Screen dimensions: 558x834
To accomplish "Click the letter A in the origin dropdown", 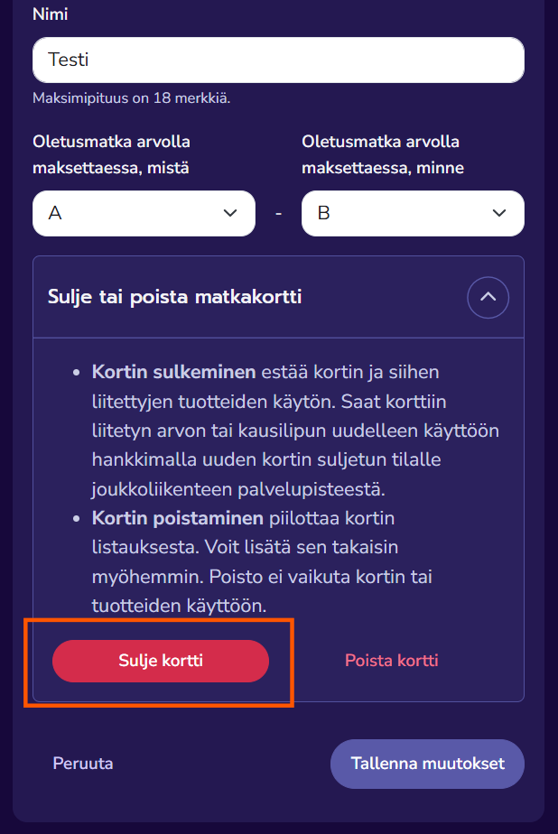I will click(55, 213).
